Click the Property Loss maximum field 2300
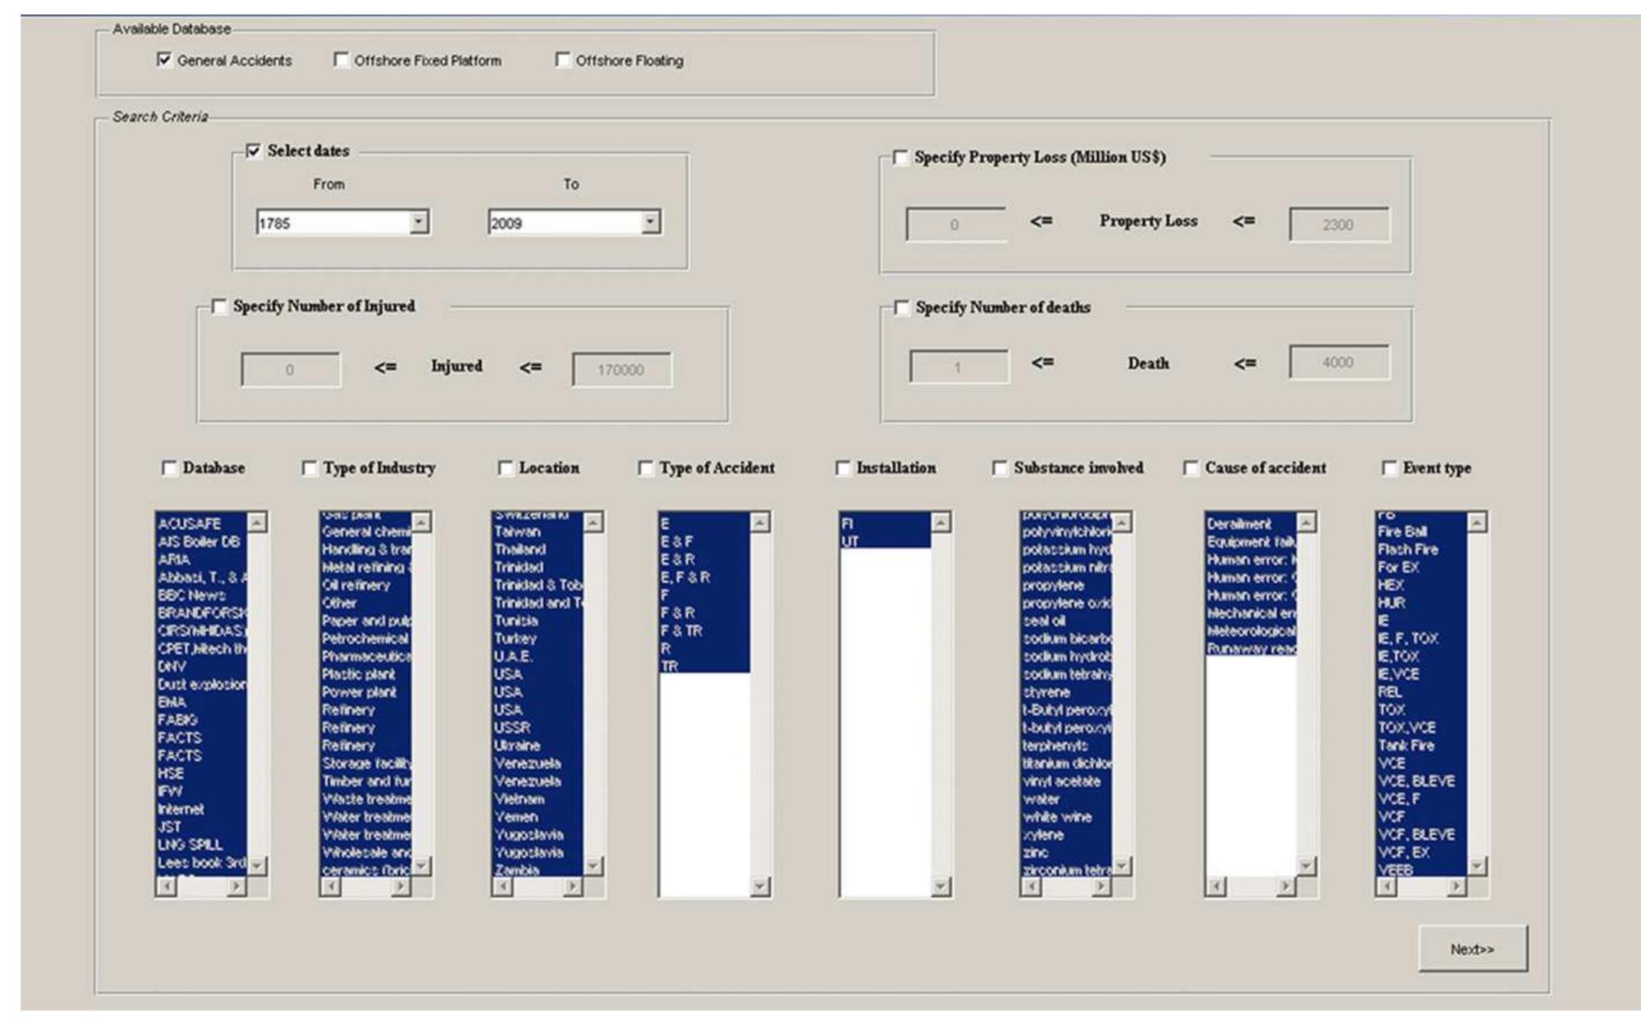1641x1017 pixels. coord(1338,225)
